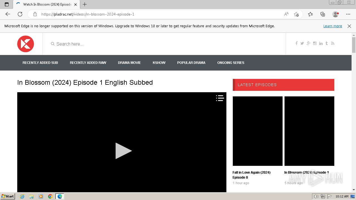Open Tumblr social icon in header
The height and width of the screenshot is (200, 356).
pyautogui.click(x=327, y=43)
